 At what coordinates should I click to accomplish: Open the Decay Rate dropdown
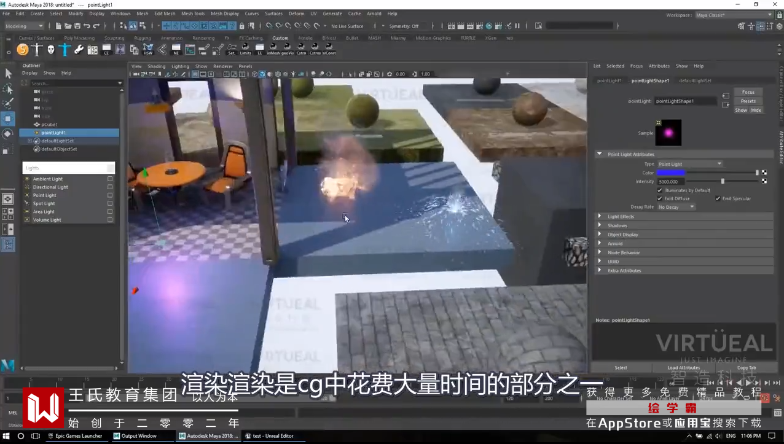pyautogui.click(x=676, y=207)
